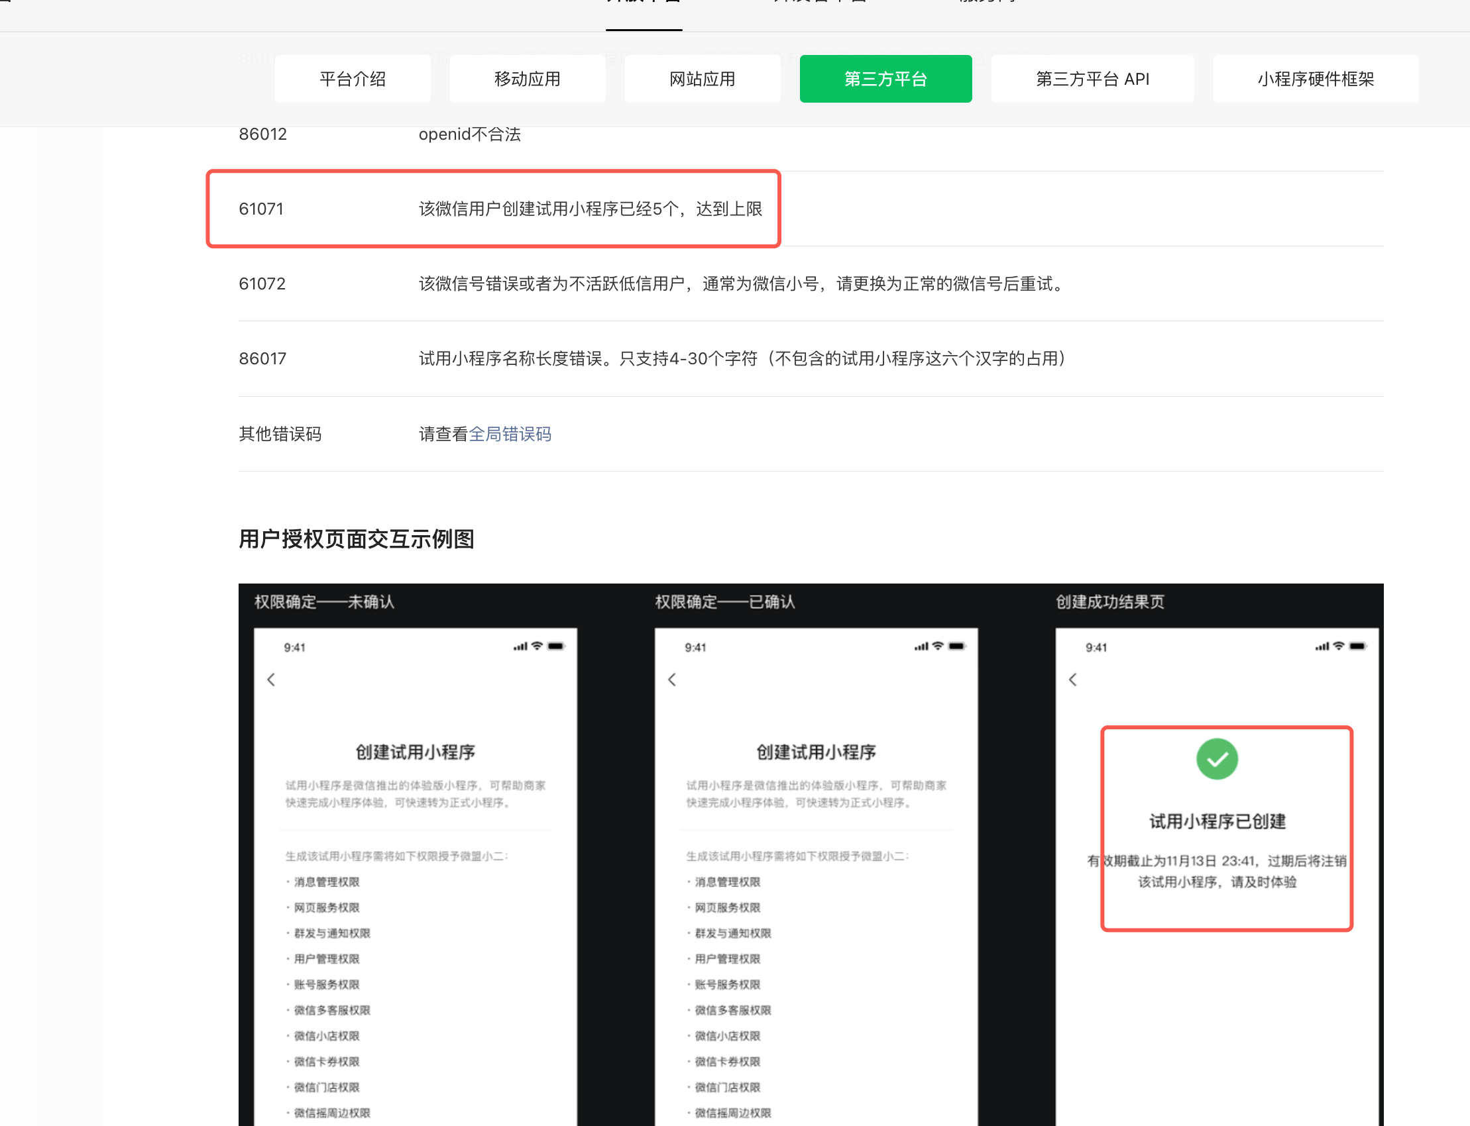Click 试用小程序已创建 result text

(x=1217, y=821)
